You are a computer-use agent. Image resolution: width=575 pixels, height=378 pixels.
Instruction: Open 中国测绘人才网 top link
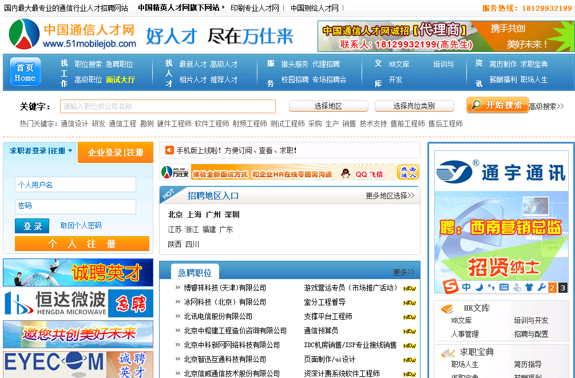pyautogui.click(x=315, y=8)
